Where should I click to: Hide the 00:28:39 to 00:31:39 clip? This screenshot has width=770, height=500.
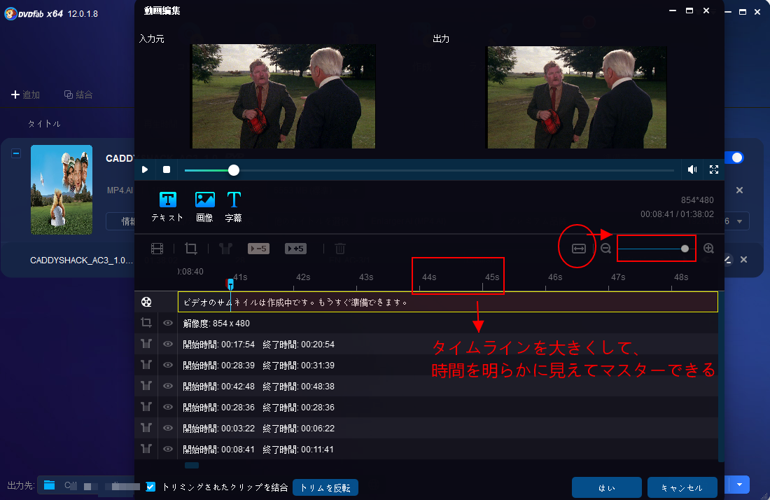168,365
